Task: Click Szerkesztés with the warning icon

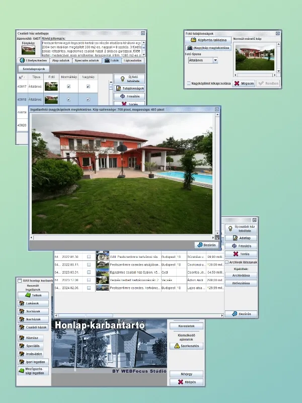Action: [x=186, y=346]
